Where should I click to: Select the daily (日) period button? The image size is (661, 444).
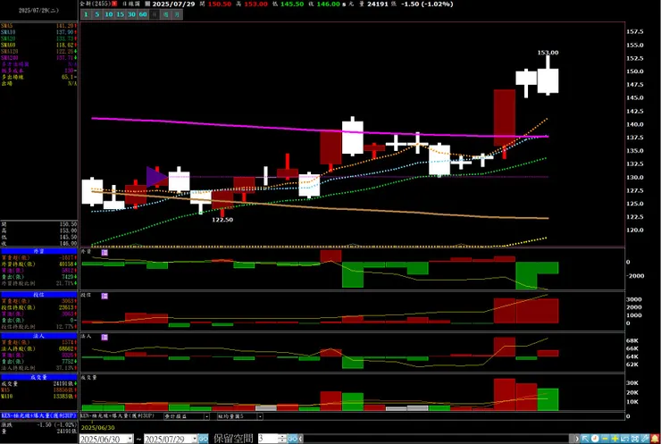point(155,14)
